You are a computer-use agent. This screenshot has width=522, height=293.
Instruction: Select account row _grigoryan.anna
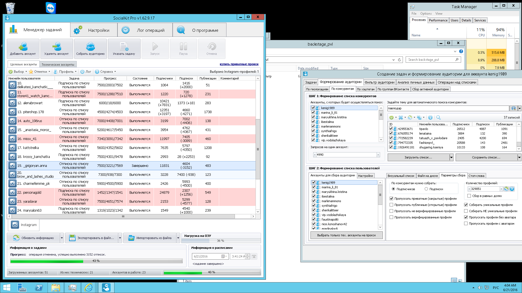tap(132, 165)
